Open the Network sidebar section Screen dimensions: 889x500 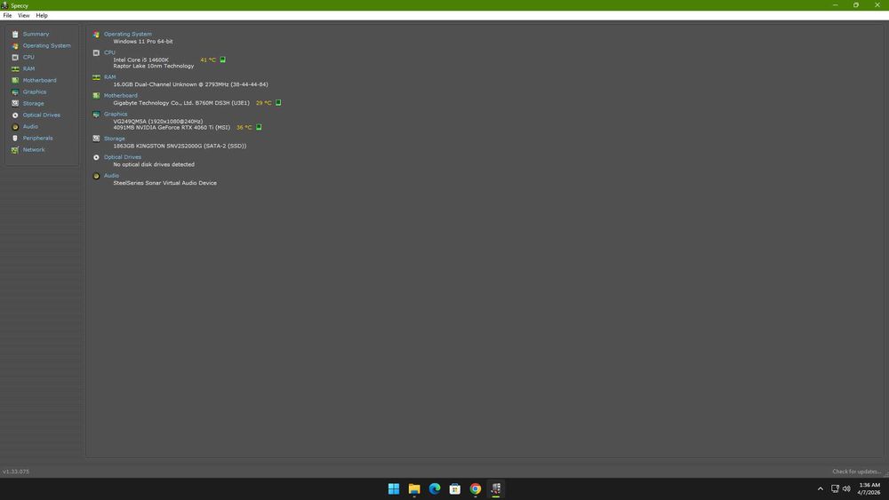pos(34,149)
